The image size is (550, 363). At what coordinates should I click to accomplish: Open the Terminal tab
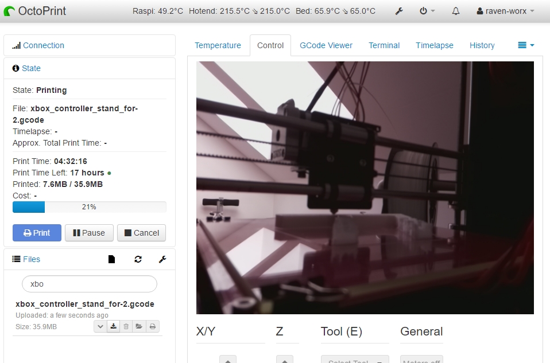tap(384, 45)
